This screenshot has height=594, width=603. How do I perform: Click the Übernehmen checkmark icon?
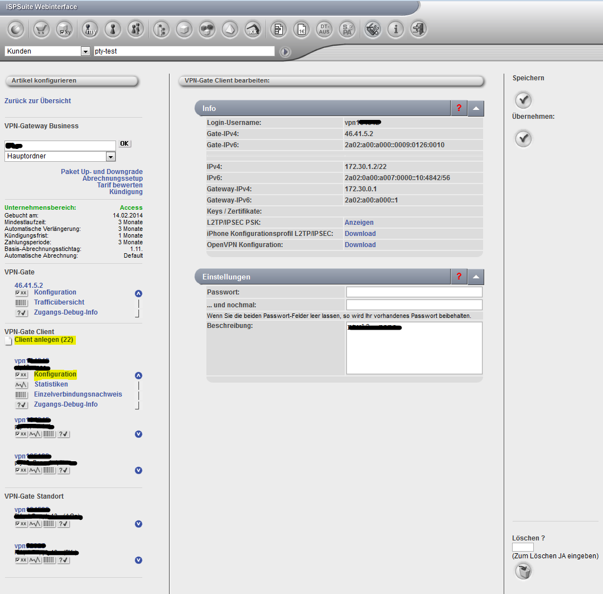point(523,138)
